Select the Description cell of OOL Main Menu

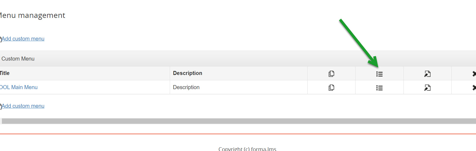click(186, 87)
